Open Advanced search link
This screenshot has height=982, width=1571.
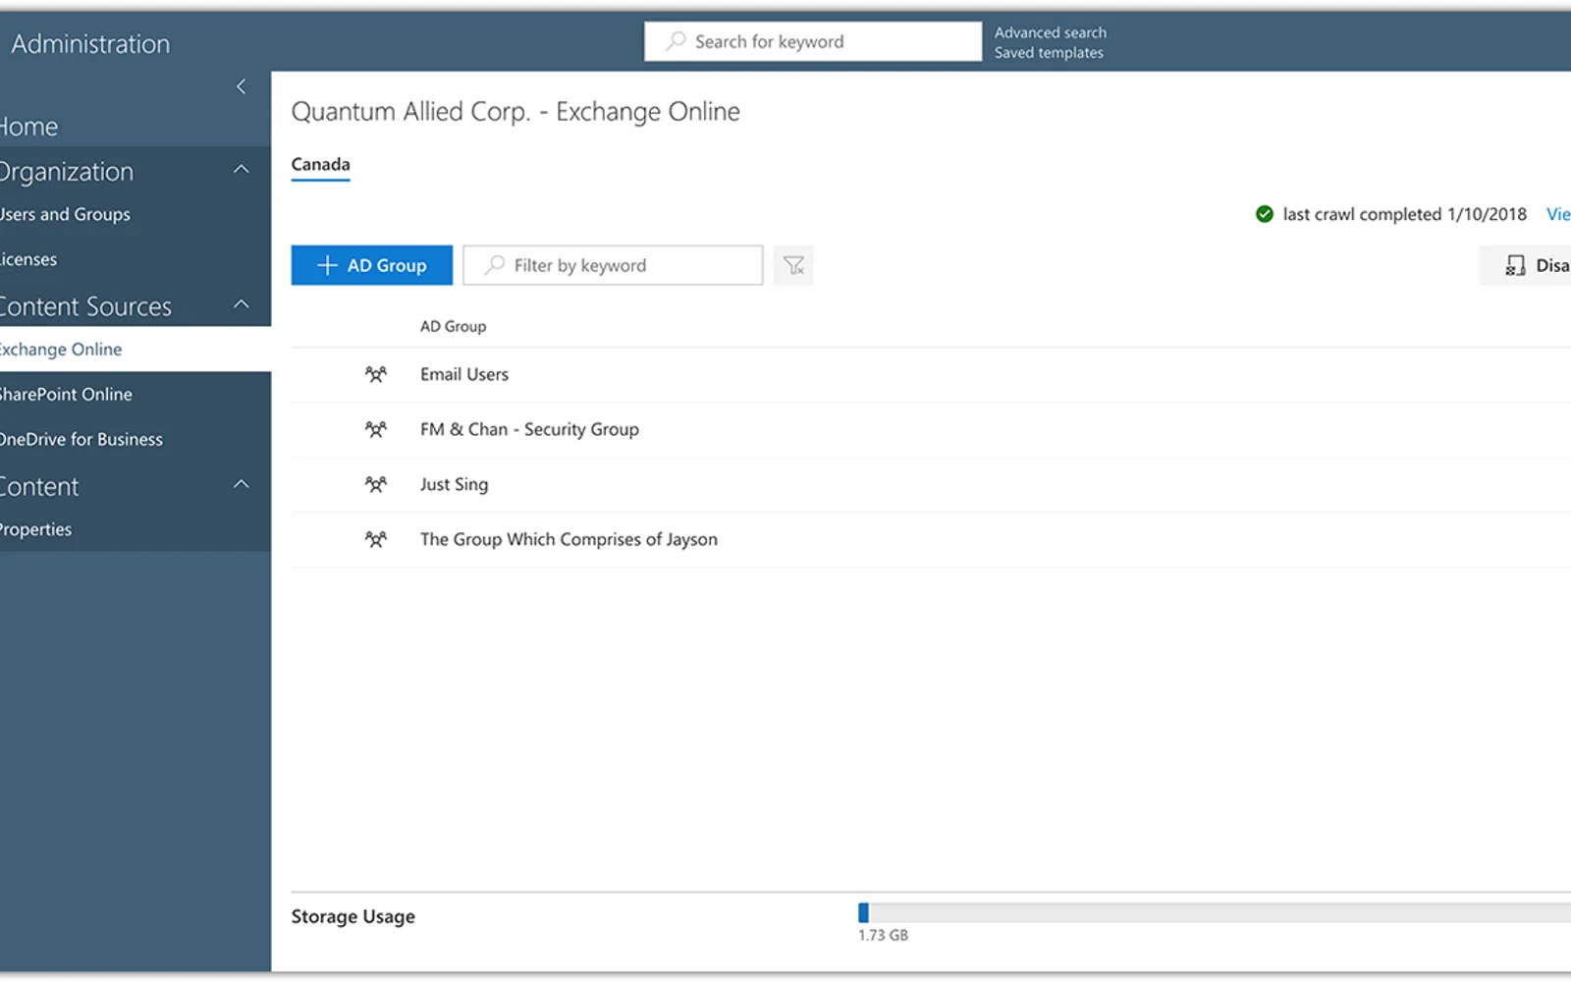click(1050, 32)
